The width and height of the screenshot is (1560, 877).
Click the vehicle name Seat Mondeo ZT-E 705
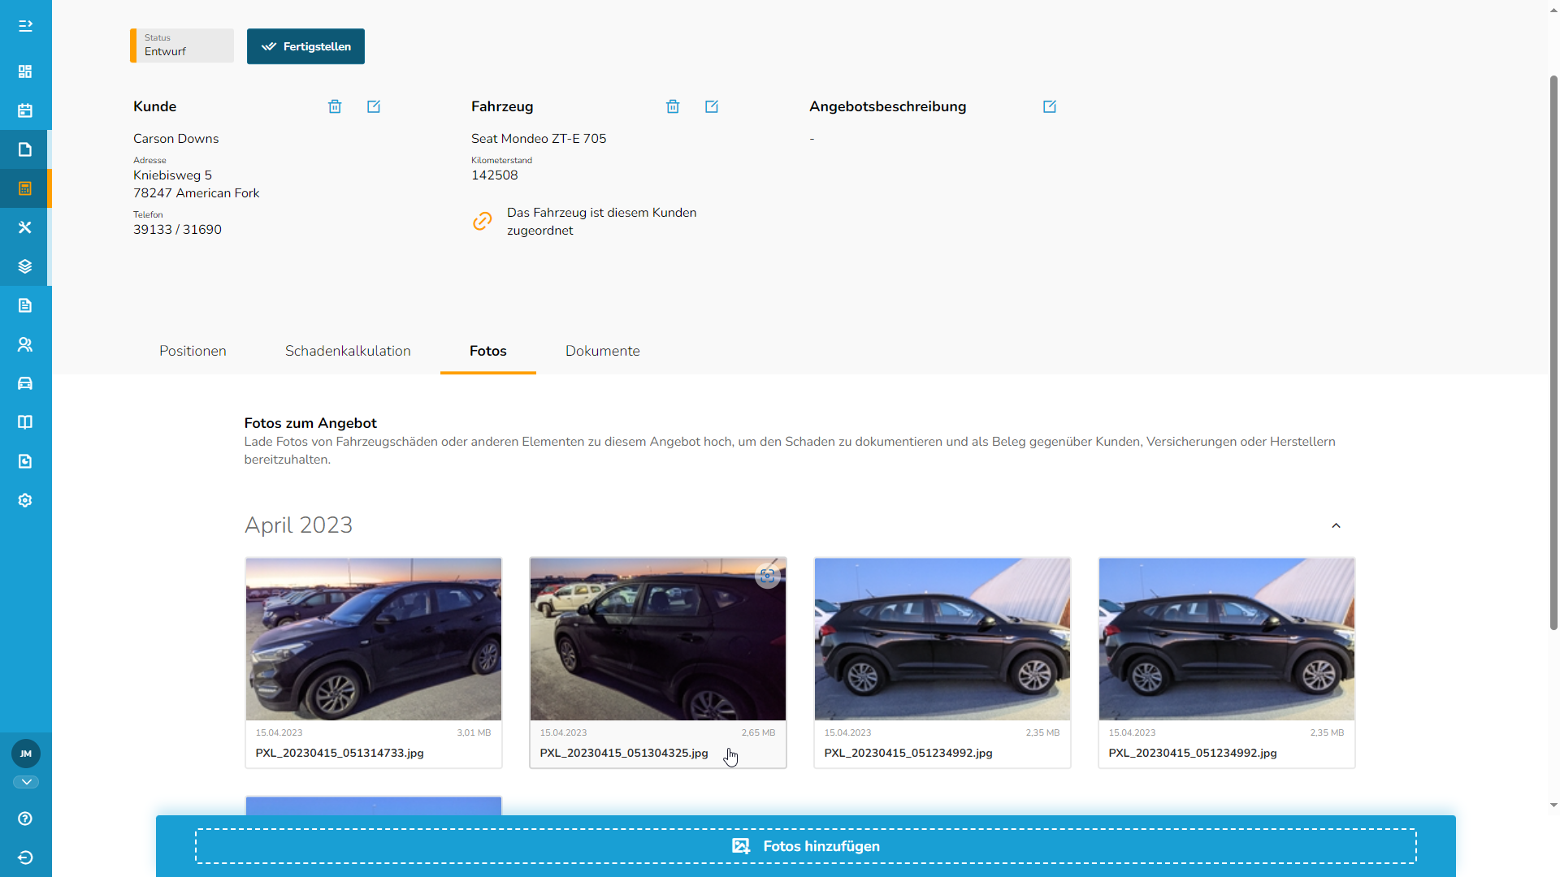(539, 139)
